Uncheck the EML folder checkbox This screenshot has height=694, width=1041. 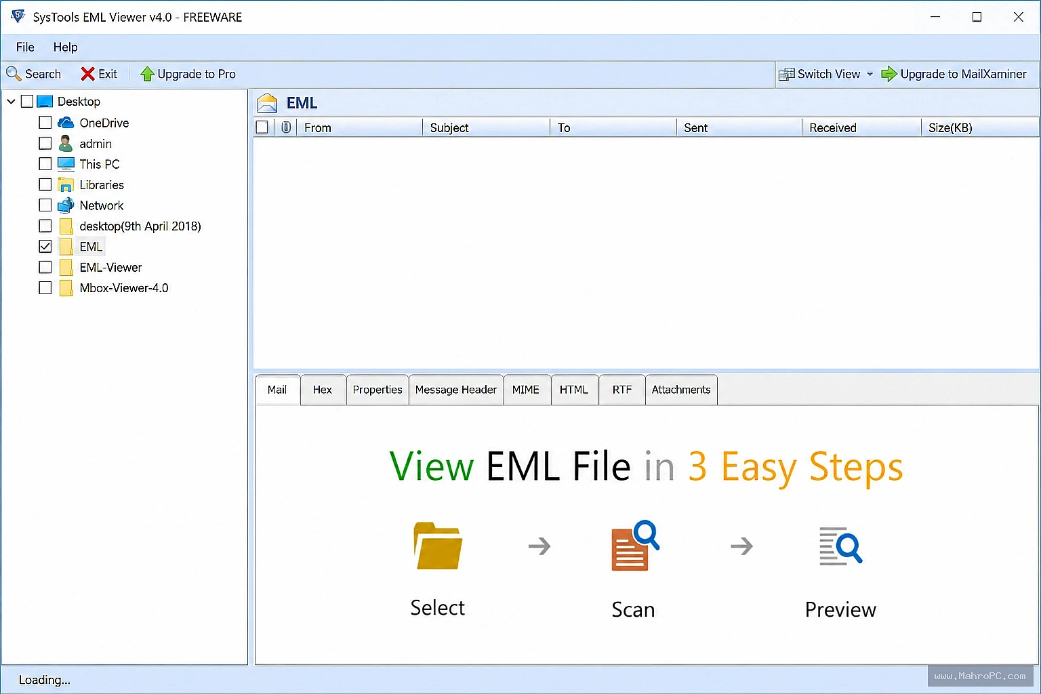click(x=45, y=247)
